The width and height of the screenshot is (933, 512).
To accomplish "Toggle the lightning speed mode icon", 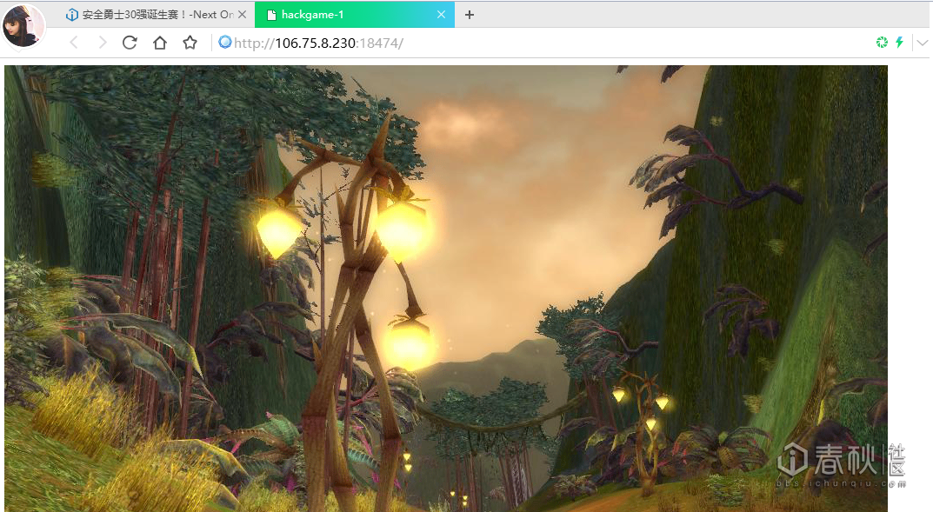I will [x=900, y=43].
